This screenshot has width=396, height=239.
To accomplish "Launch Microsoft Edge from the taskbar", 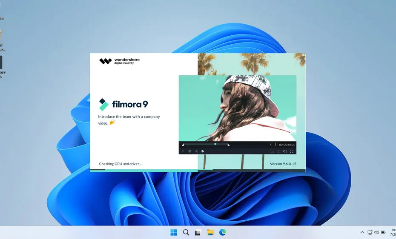I will tap(223, 232).
